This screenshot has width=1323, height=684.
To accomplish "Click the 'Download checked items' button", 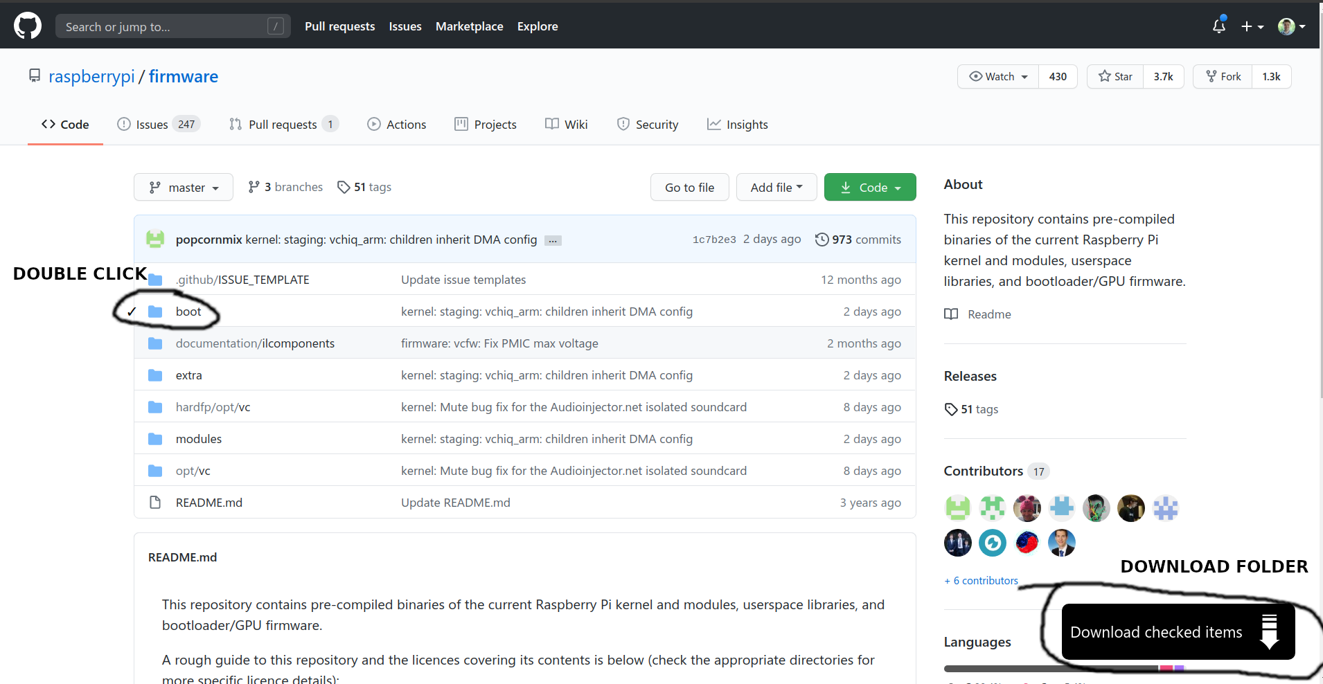I will click(x=1178, y=632).
